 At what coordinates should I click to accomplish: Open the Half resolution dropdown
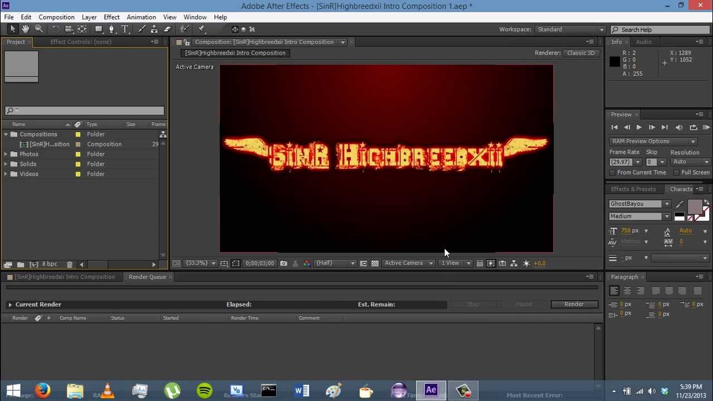335,263
